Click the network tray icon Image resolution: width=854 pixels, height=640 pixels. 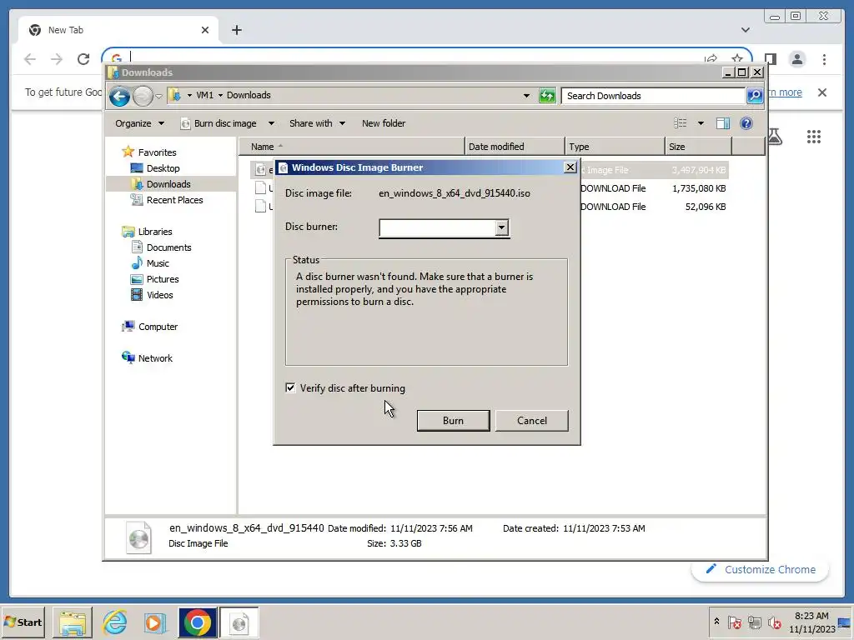coord(754,622)
